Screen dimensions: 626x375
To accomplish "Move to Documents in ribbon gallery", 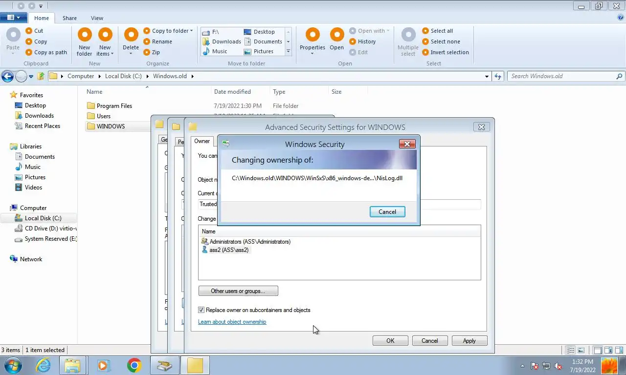I will [x=263, y=42].
